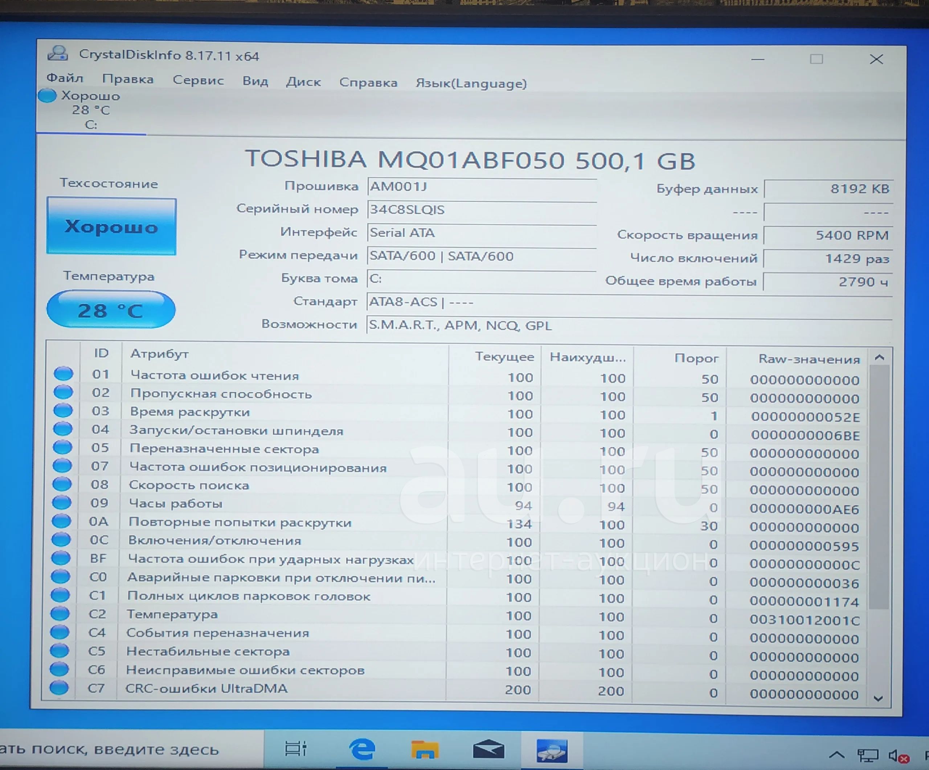Click scroll down arrow of attribute list
This screenshot has width=929, height=770.
(x=879, y=699)
